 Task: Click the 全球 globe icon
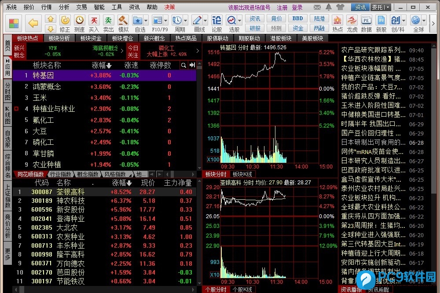coord(416,24)
